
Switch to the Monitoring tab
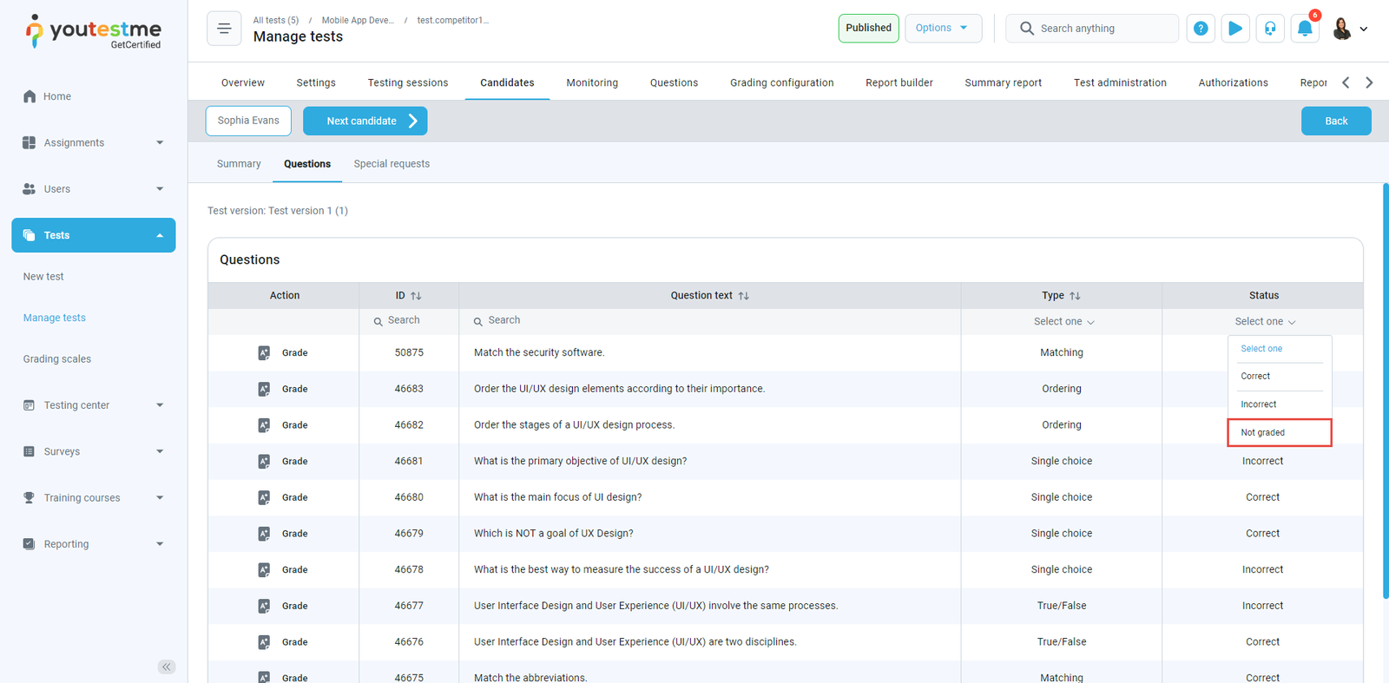coord(592,82)
